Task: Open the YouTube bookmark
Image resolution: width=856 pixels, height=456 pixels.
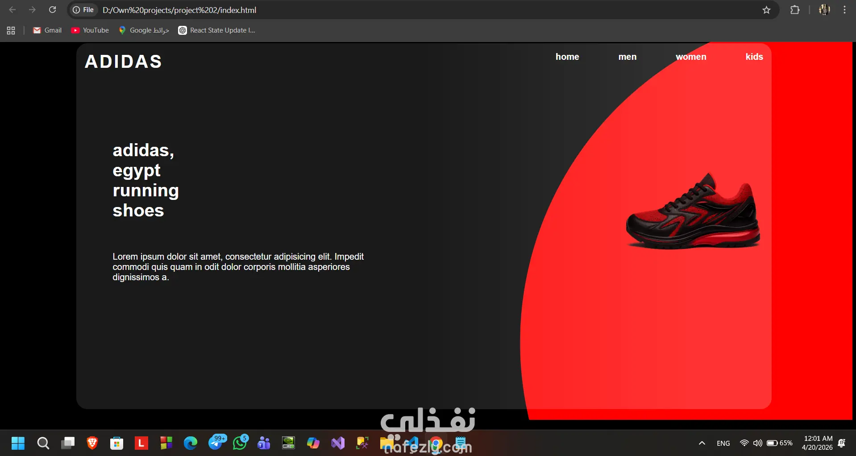Action: point(90,30)
